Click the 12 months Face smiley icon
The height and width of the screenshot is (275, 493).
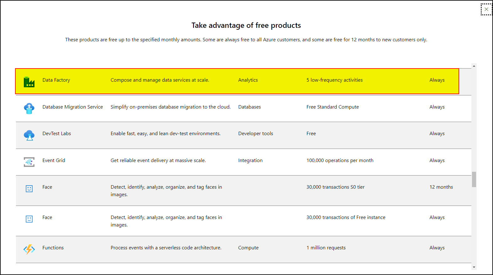click(x=29, y=189)
